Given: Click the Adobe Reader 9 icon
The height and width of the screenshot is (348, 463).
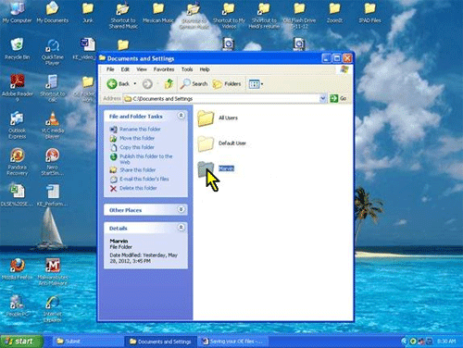Looking at the screenshot, I should click(18, 88).
